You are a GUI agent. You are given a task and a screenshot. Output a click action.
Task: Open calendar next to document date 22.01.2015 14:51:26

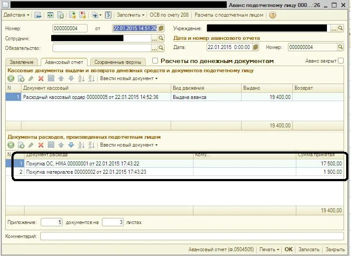[x=161, y=28]
